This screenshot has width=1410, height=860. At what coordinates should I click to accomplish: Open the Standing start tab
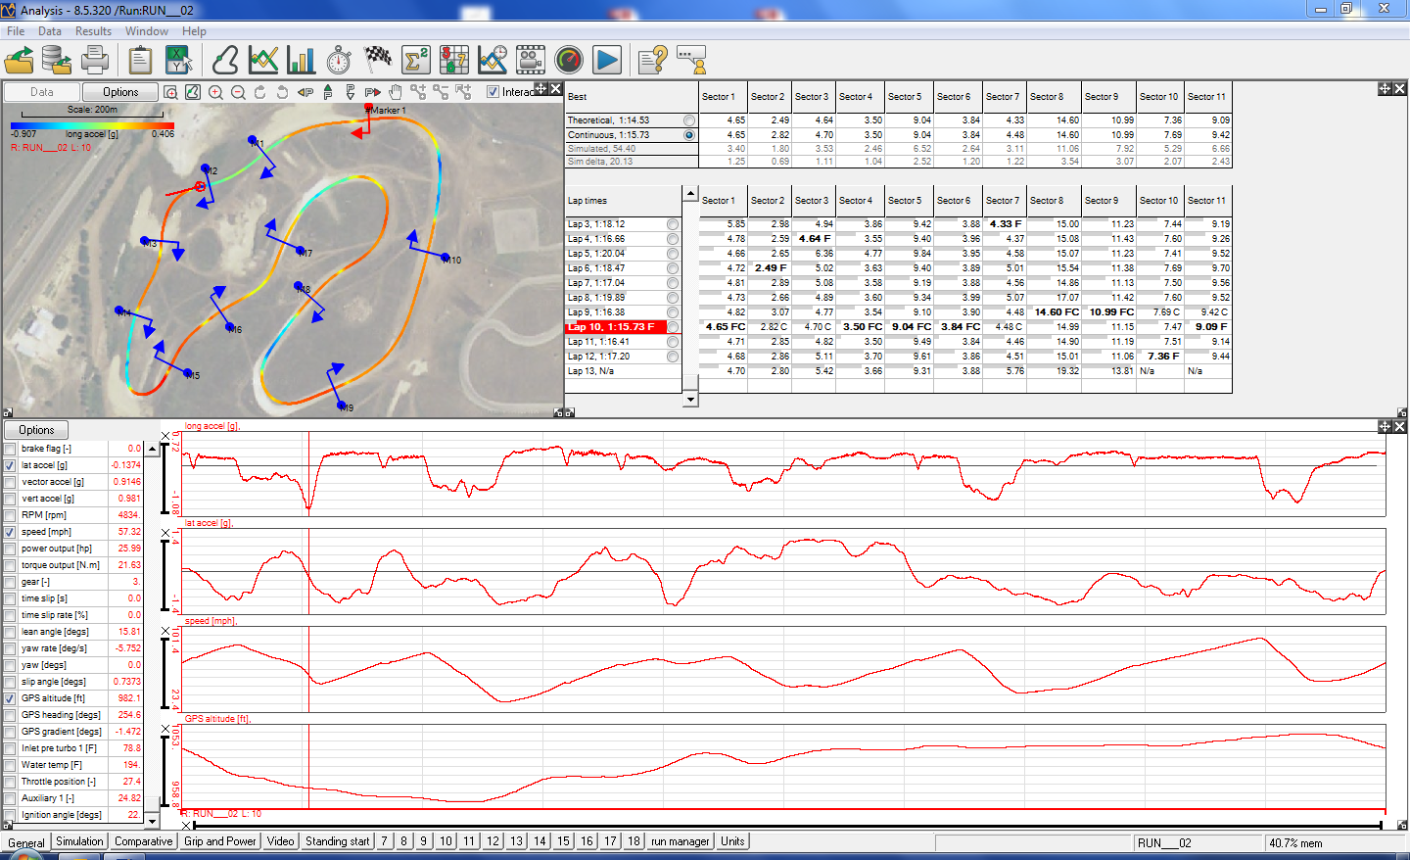338,841
